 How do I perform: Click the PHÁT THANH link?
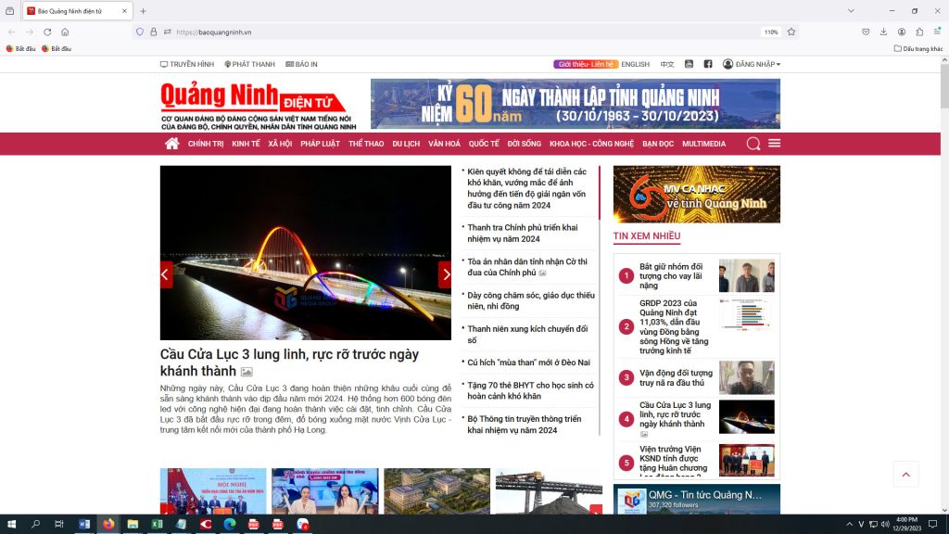[249, 64]
